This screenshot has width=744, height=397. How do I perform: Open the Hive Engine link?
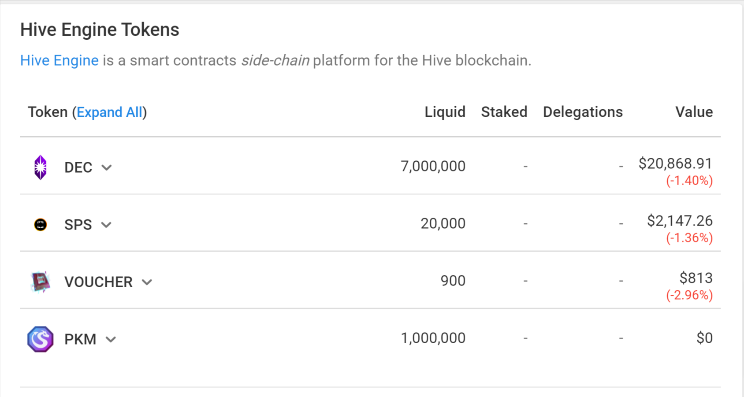(60, 60)
